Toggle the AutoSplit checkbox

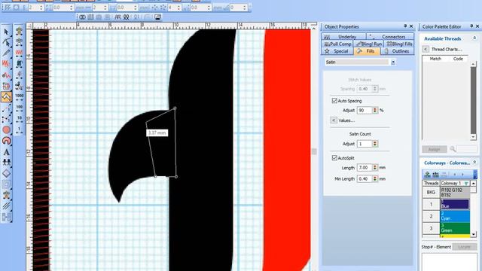click(334, 157)
